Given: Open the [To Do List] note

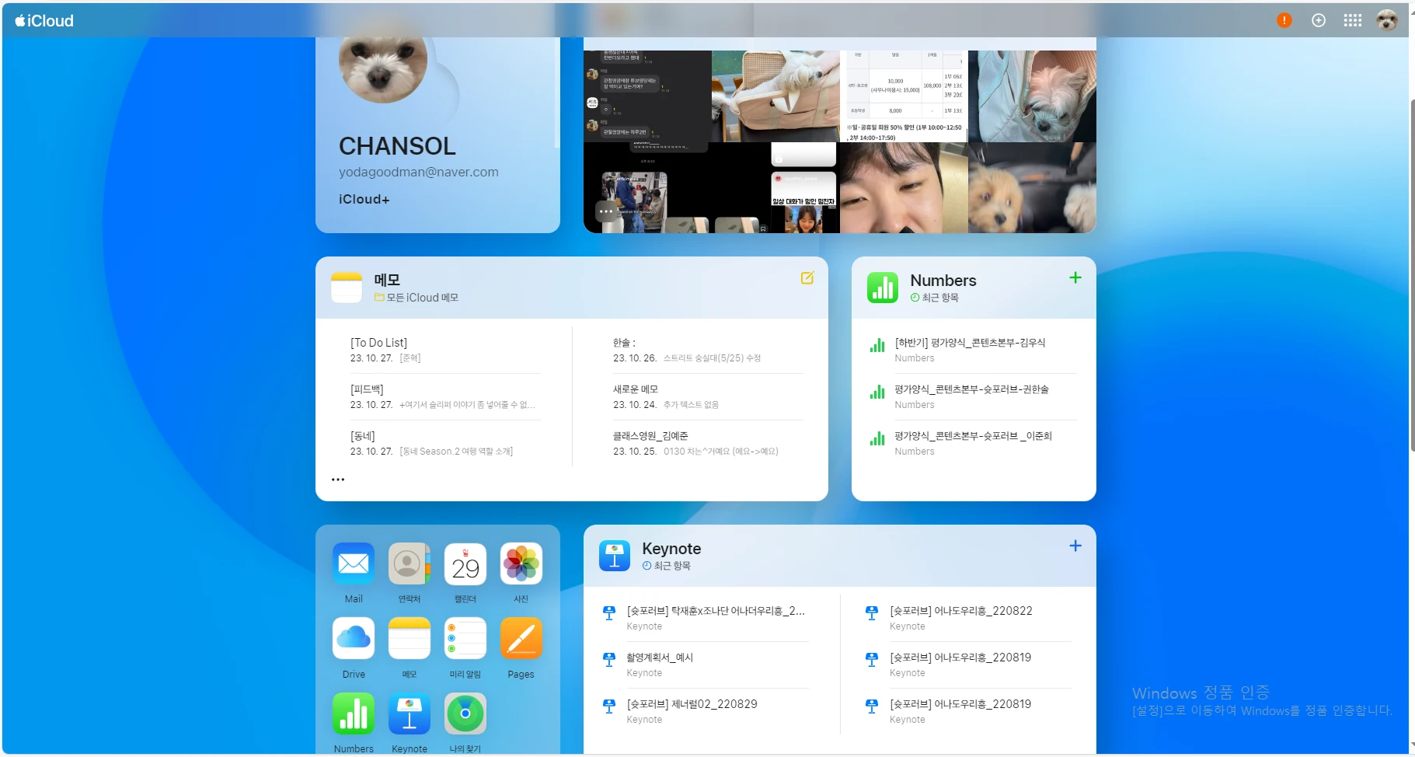Looking at the screenshot, I should click(x=445, y=350).
